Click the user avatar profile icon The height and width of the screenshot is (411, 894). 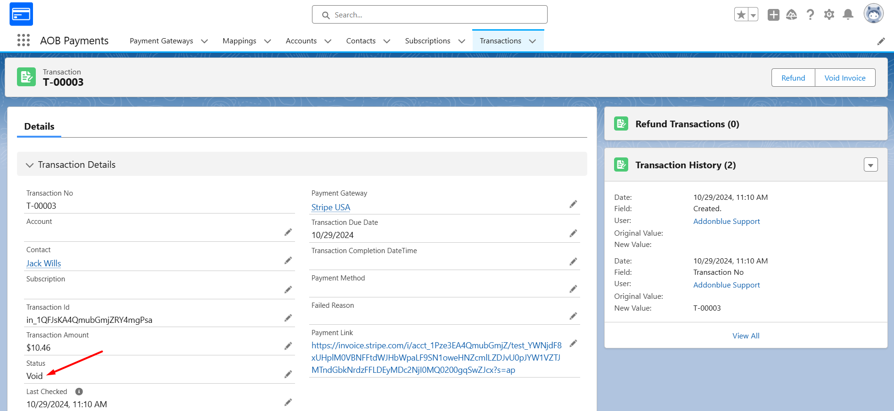[x=873, y=14]
